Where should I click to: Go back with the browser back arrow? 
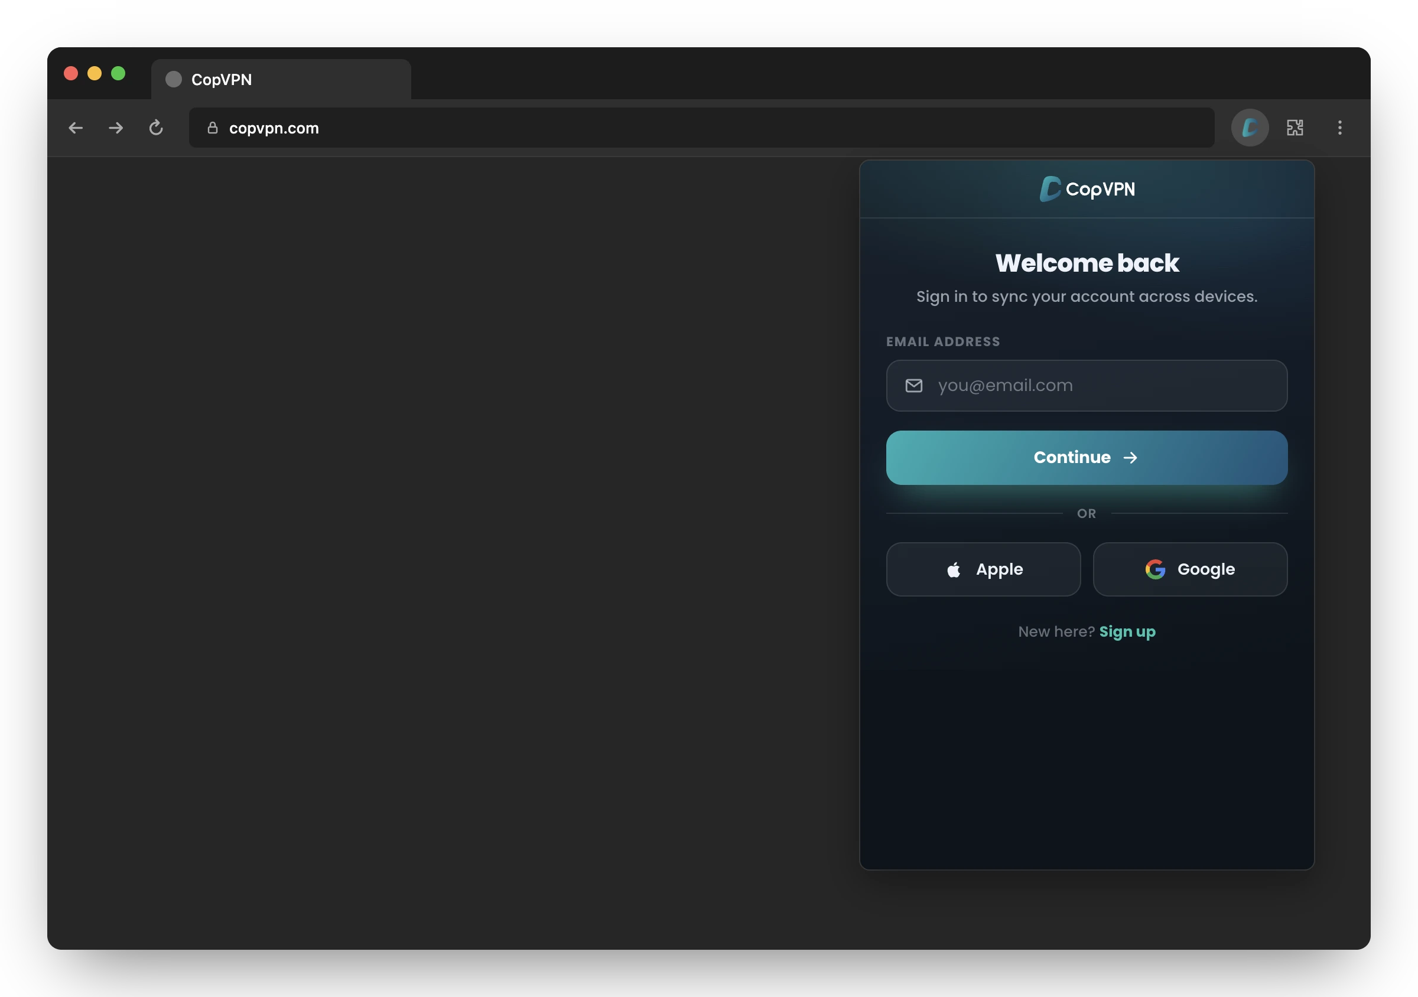point(76,128)
